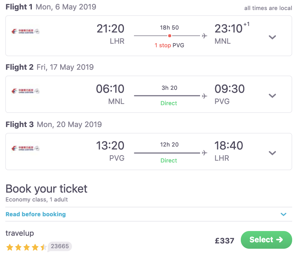Screen dimensions: 301x257
Task: Click China Eastern logo on Flight 1
Action: 25,31
